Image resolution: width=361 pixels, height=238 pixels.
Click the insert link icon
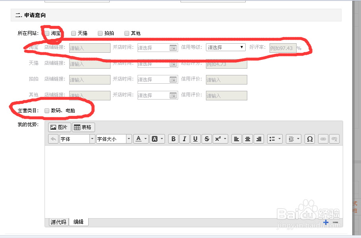coord(323,139)
